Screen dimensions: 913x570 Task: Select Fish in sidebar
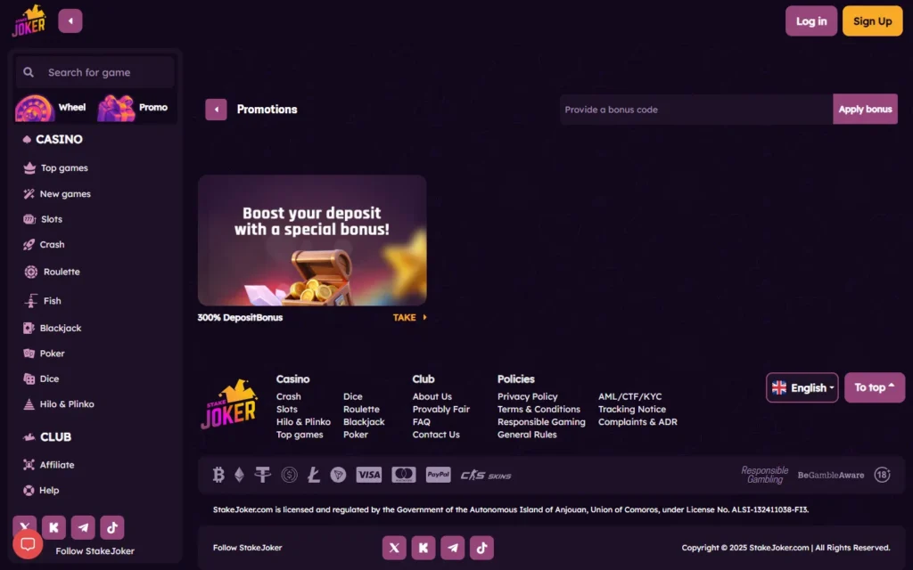coord(43,301)
